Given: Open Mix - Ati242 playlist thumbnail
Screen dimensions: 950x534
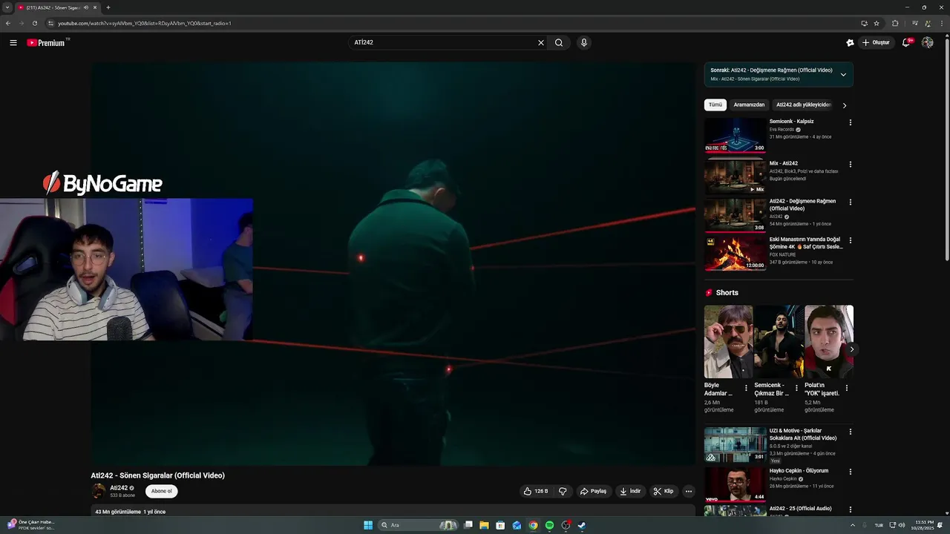Looking at the screenshot, I should point(735,177).
